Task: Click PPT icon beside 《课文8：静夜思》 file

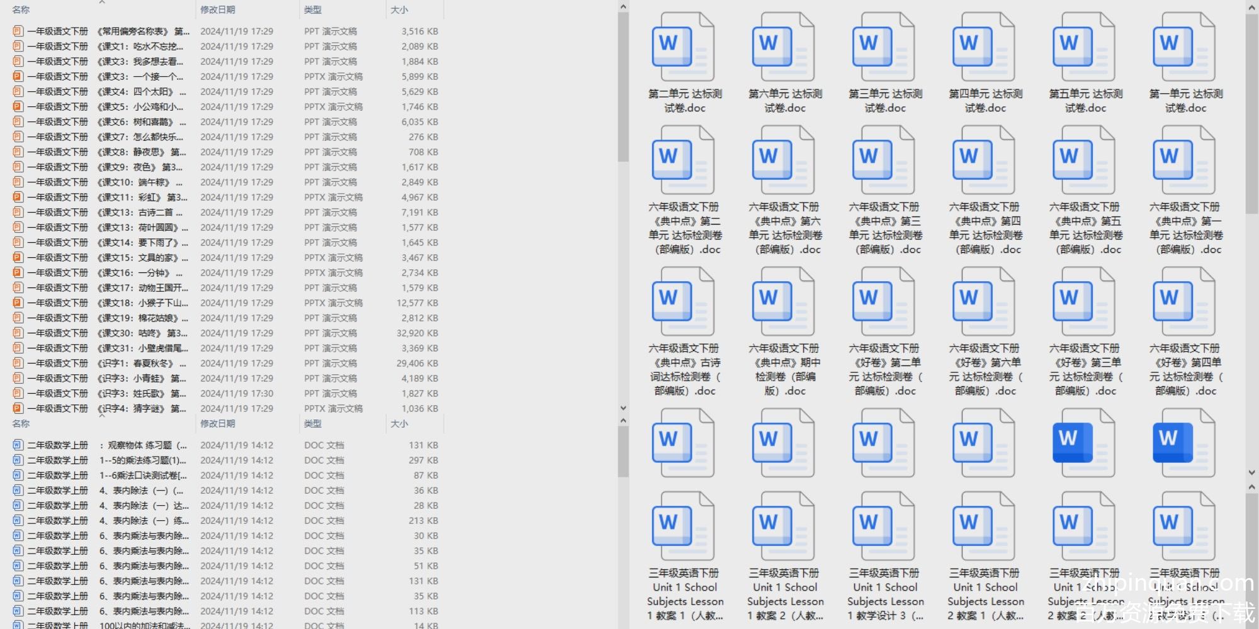Action: click(x=18, y=152)
